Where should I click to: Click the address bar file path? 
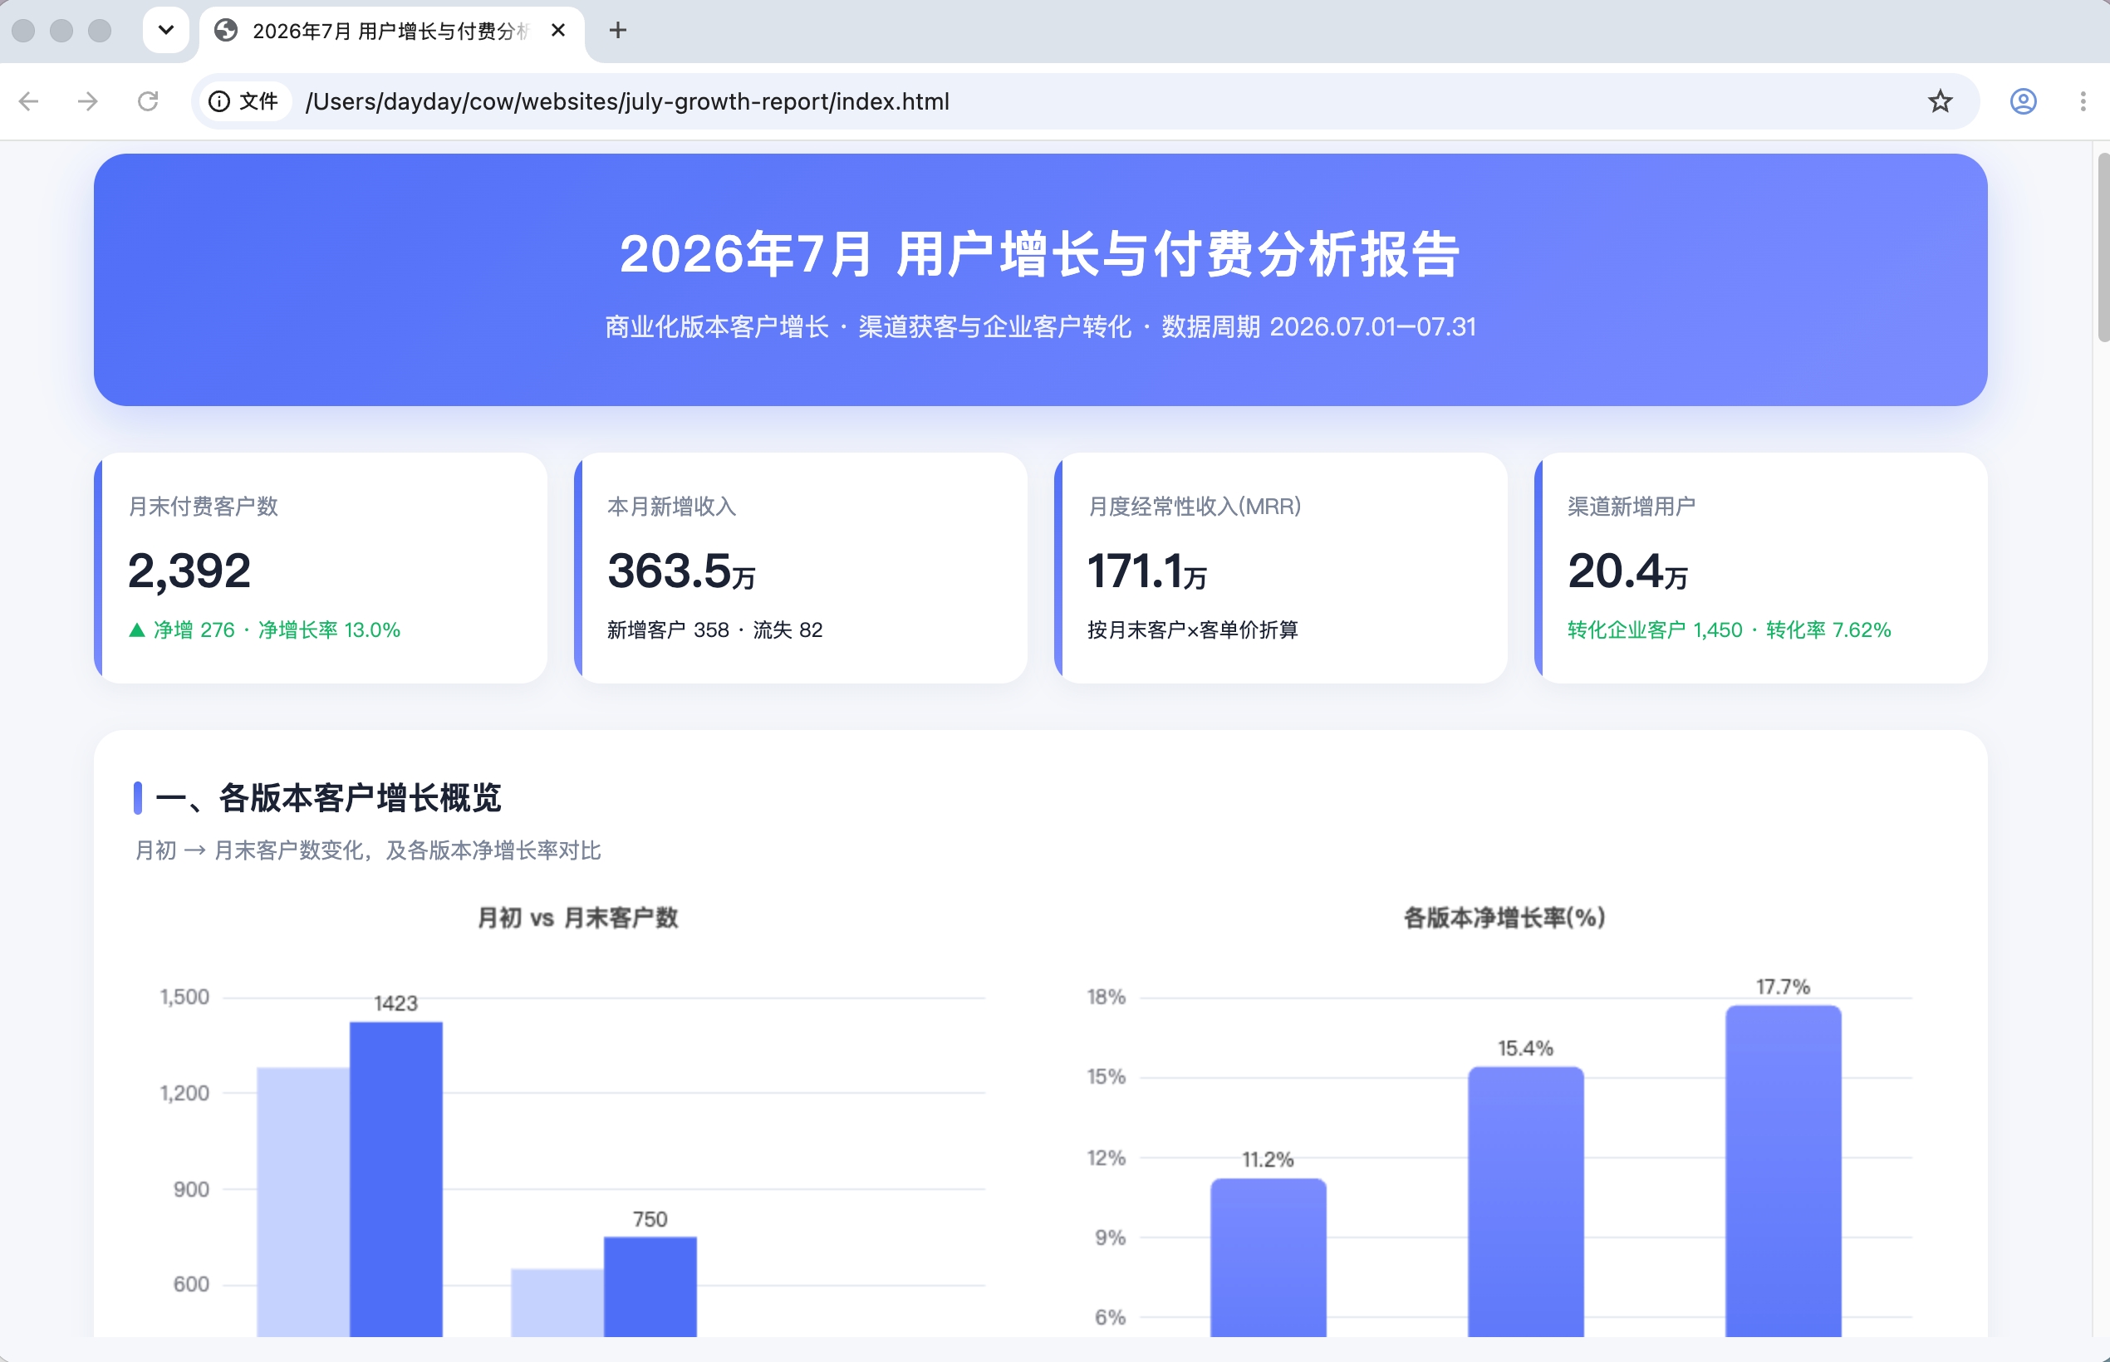[x=627, y=101]
